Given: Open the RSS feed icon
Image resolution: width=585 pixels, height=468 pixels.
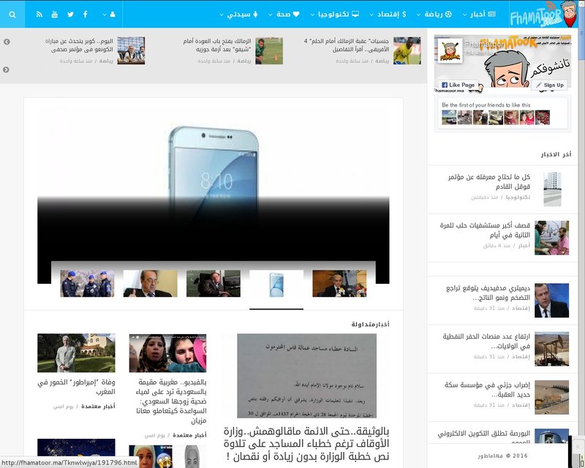Looking at the screenshot, I should click(x=39, y=15).
